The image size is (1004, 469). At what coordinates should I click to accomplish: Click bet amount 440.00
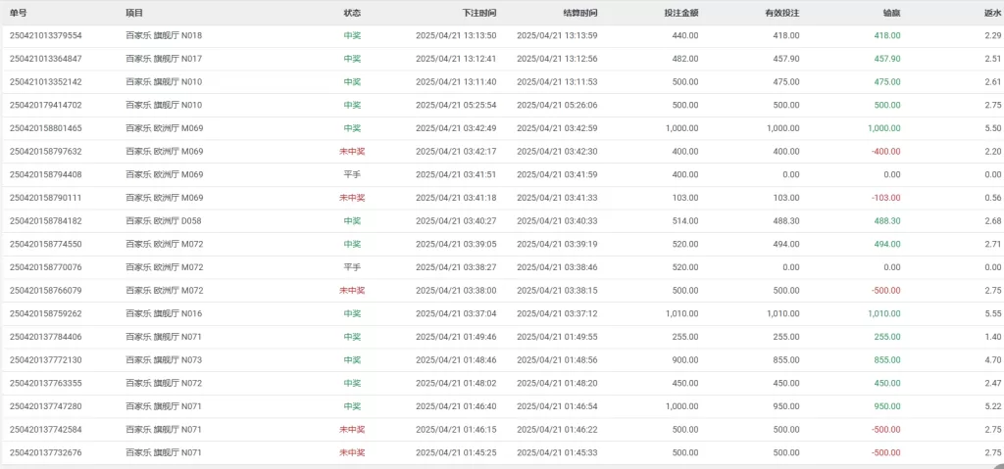pyautogui.click(x=685, y=36)
